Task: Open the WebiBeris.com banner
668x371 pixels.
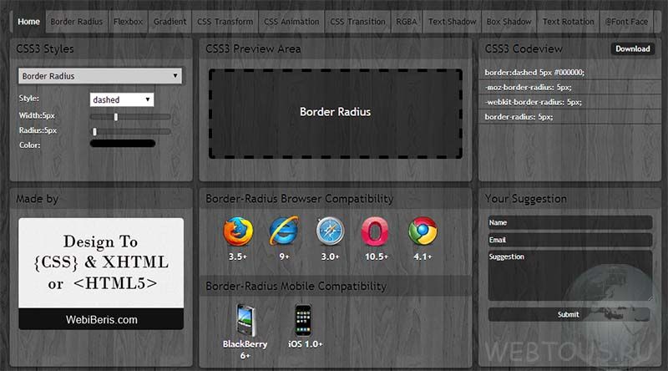Action: 101,274
